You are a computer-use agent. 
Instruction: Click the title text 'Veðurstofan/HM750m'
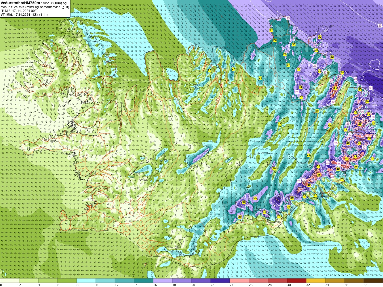point(20,3)
